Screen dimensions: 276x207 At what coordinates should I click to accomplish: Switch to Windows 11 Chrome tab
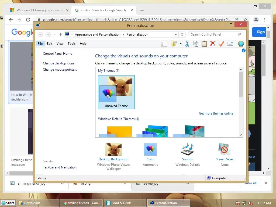click(39, 10)
